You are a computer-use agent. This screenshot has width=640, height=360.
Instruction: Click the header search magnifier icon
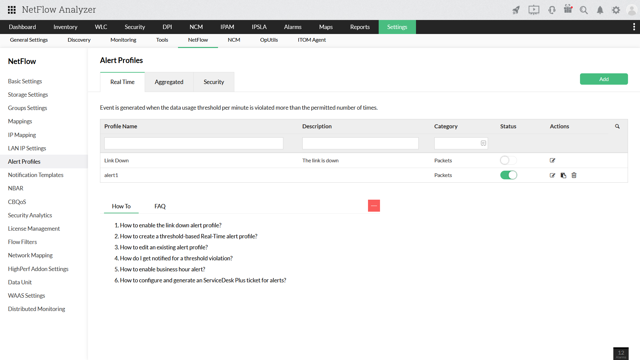tap(584, 10)
